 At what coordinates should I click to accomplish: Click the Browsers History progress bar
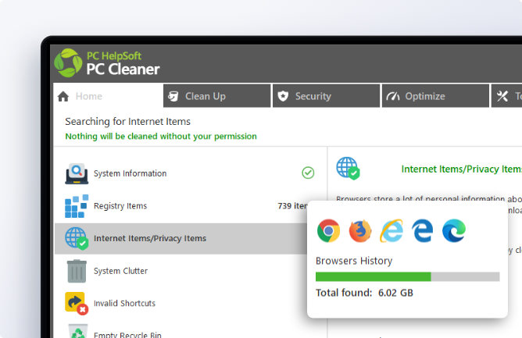click(407, 276)
